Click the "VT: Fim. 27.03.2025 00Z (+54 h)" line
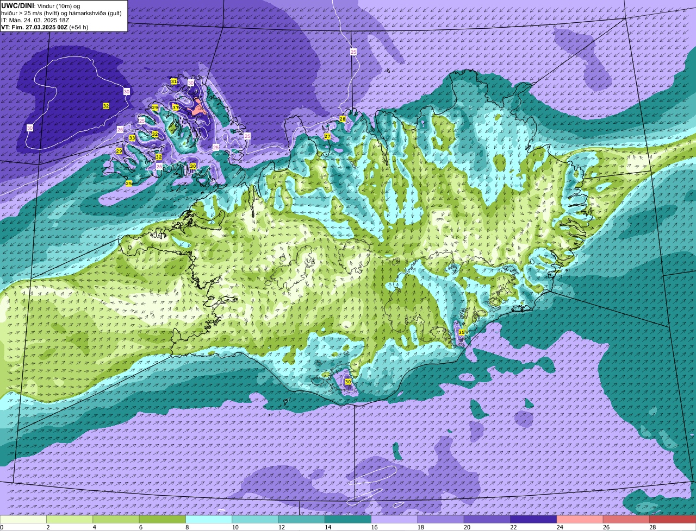 (x=45, y=27)
